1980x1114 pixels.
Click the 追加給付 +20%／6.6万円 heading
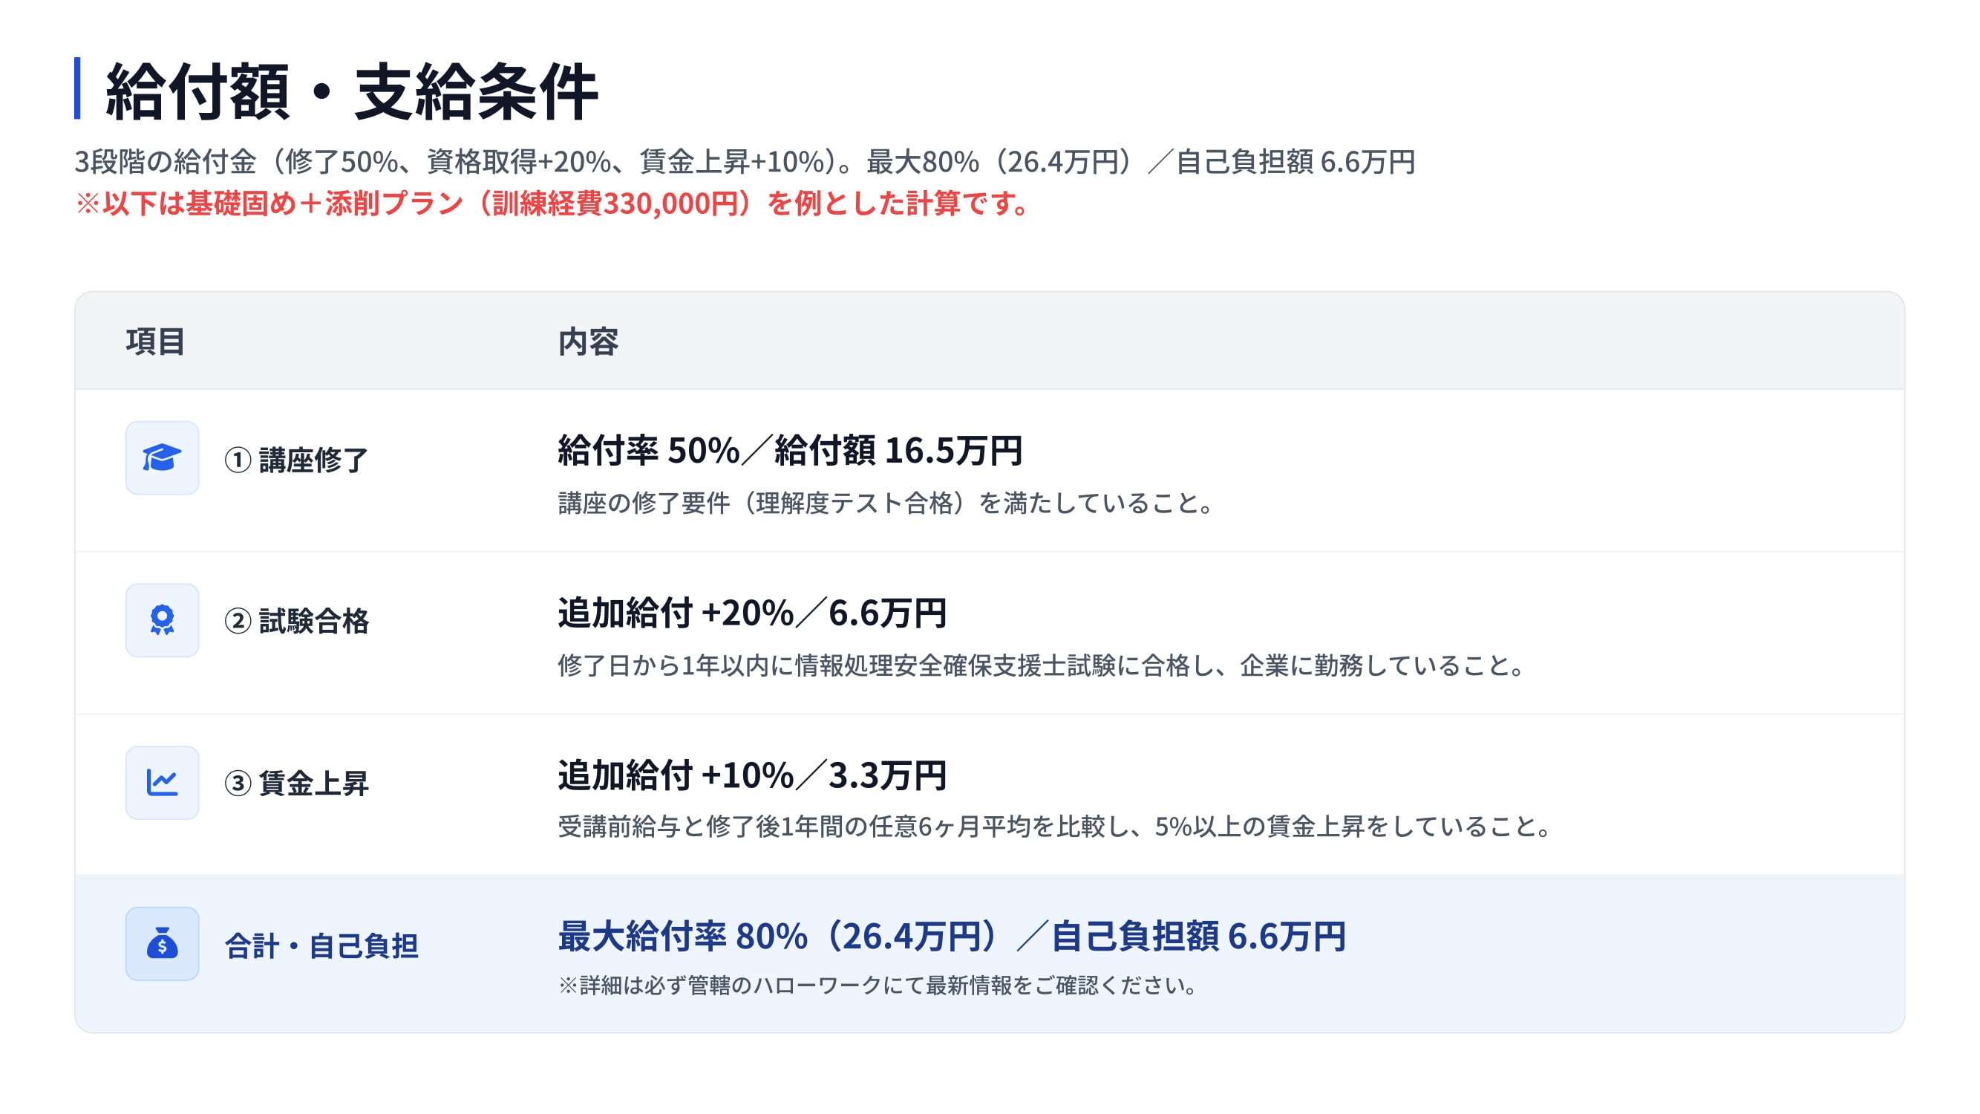752,613
